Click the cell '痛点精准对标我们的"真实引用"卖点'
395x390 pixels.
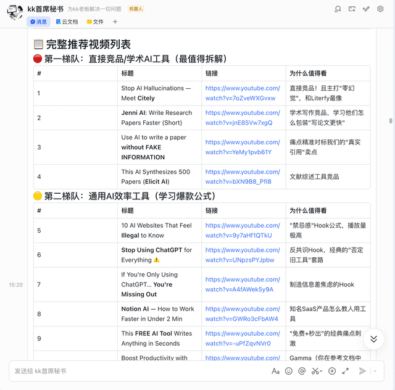[325, 147]
